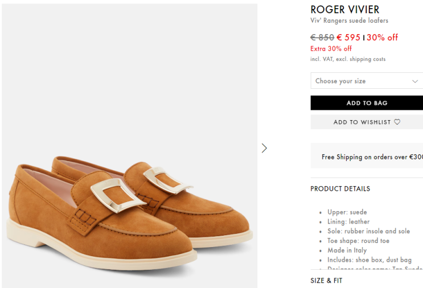Viewport: 423px width, 288px height.
Task: Select the Upper: suede detail line
Action: point(347,212)
